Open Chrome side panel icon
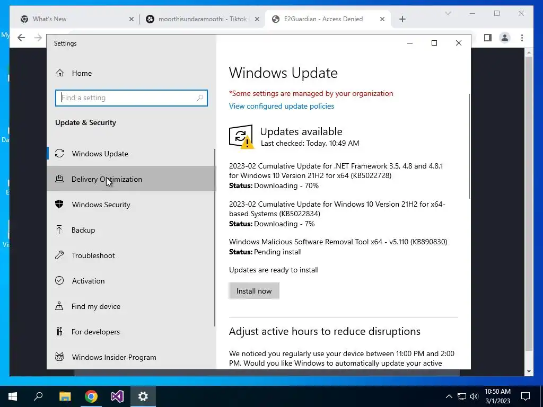This screenshot has height=407, width=543. (488, 38)
